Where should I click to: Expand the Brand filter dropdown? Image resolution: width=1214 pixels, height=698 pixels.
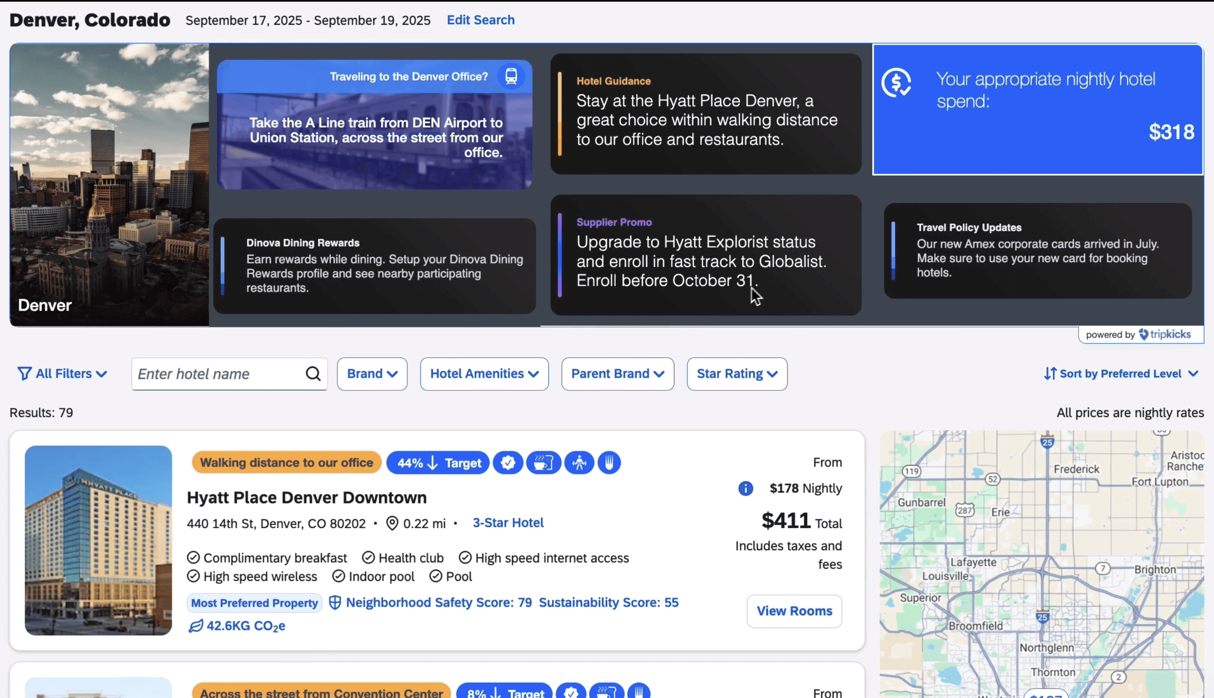[372, 373]
